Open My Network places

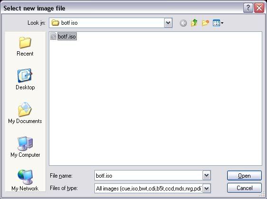tap(25, 180)
